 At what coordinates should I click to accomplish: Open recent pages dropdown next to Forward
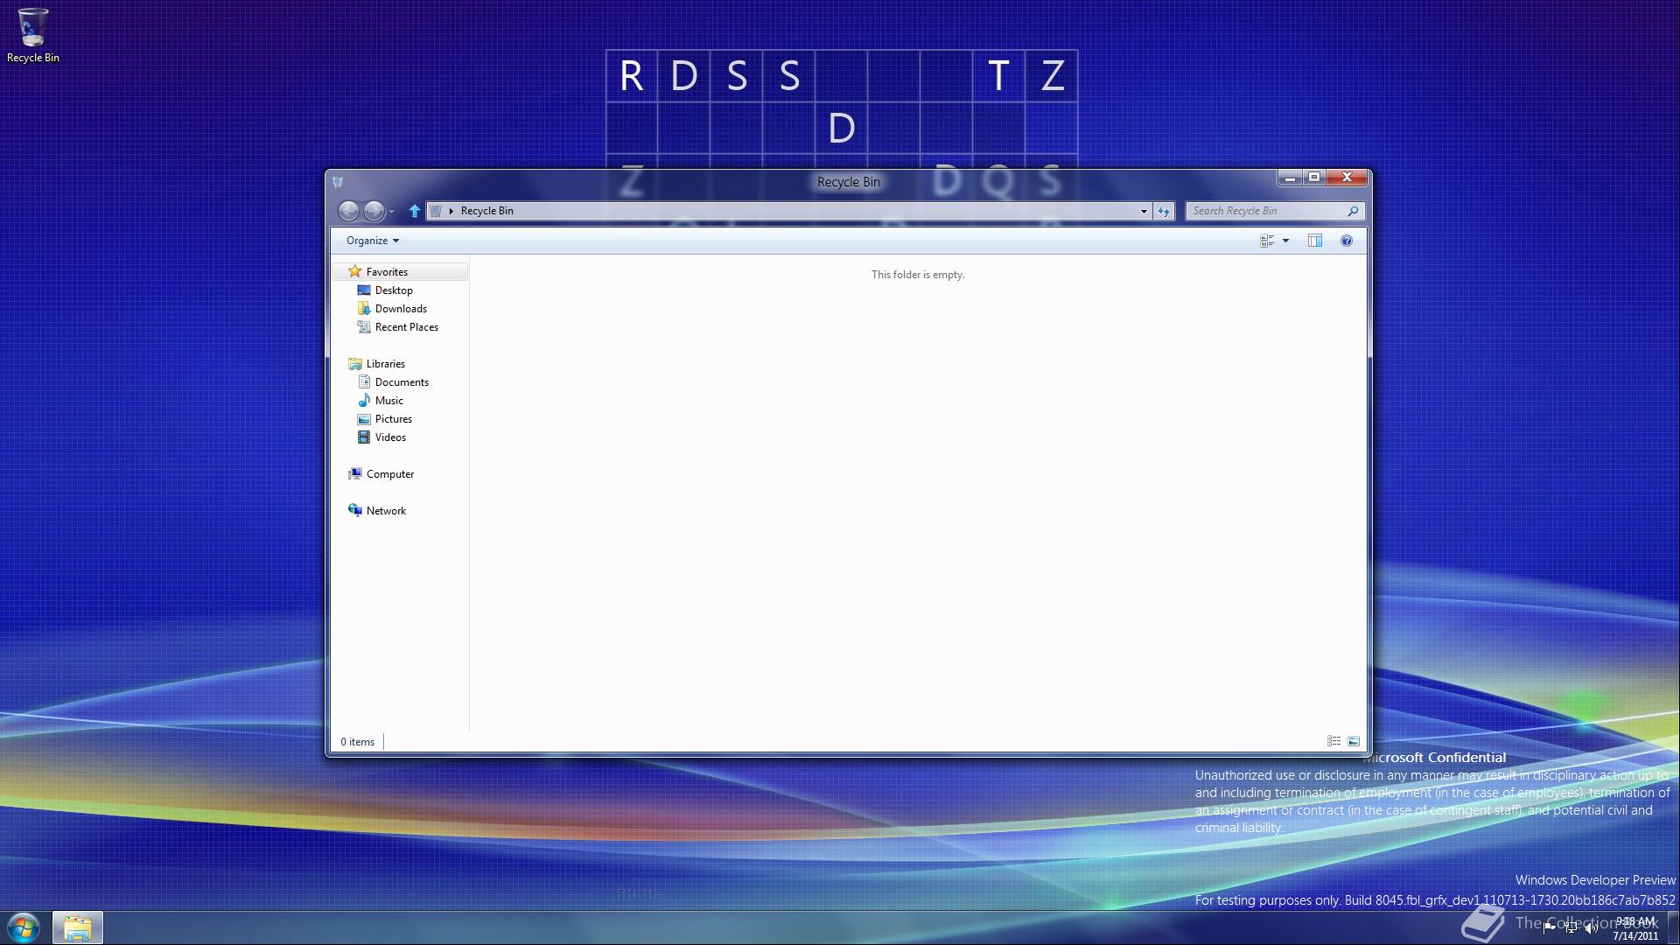click(391, 212)
